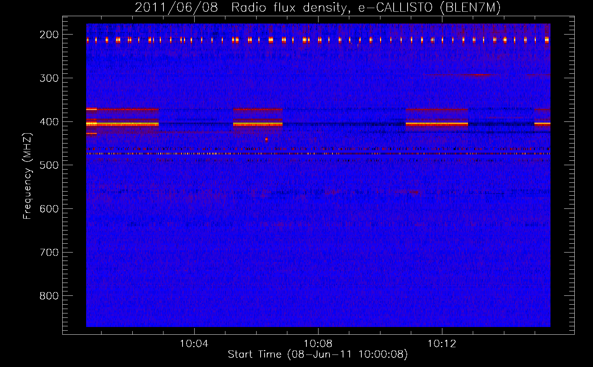Click the "Start Time (08-Jun-11 10:00:08)" label
The image size is (593, 367).
pos(318,355)
